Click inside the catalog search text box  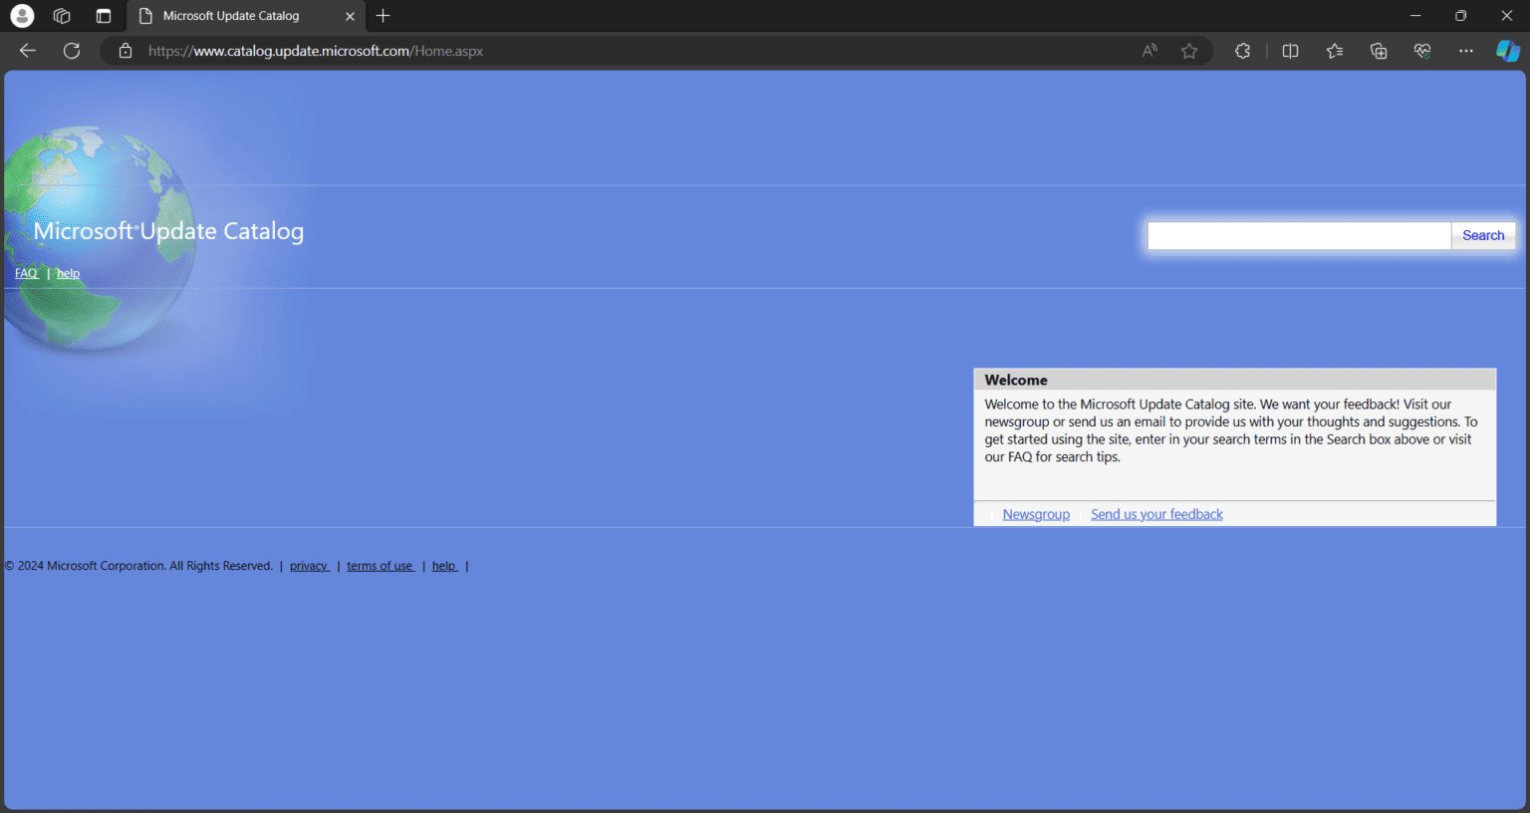pos(1298,236)
